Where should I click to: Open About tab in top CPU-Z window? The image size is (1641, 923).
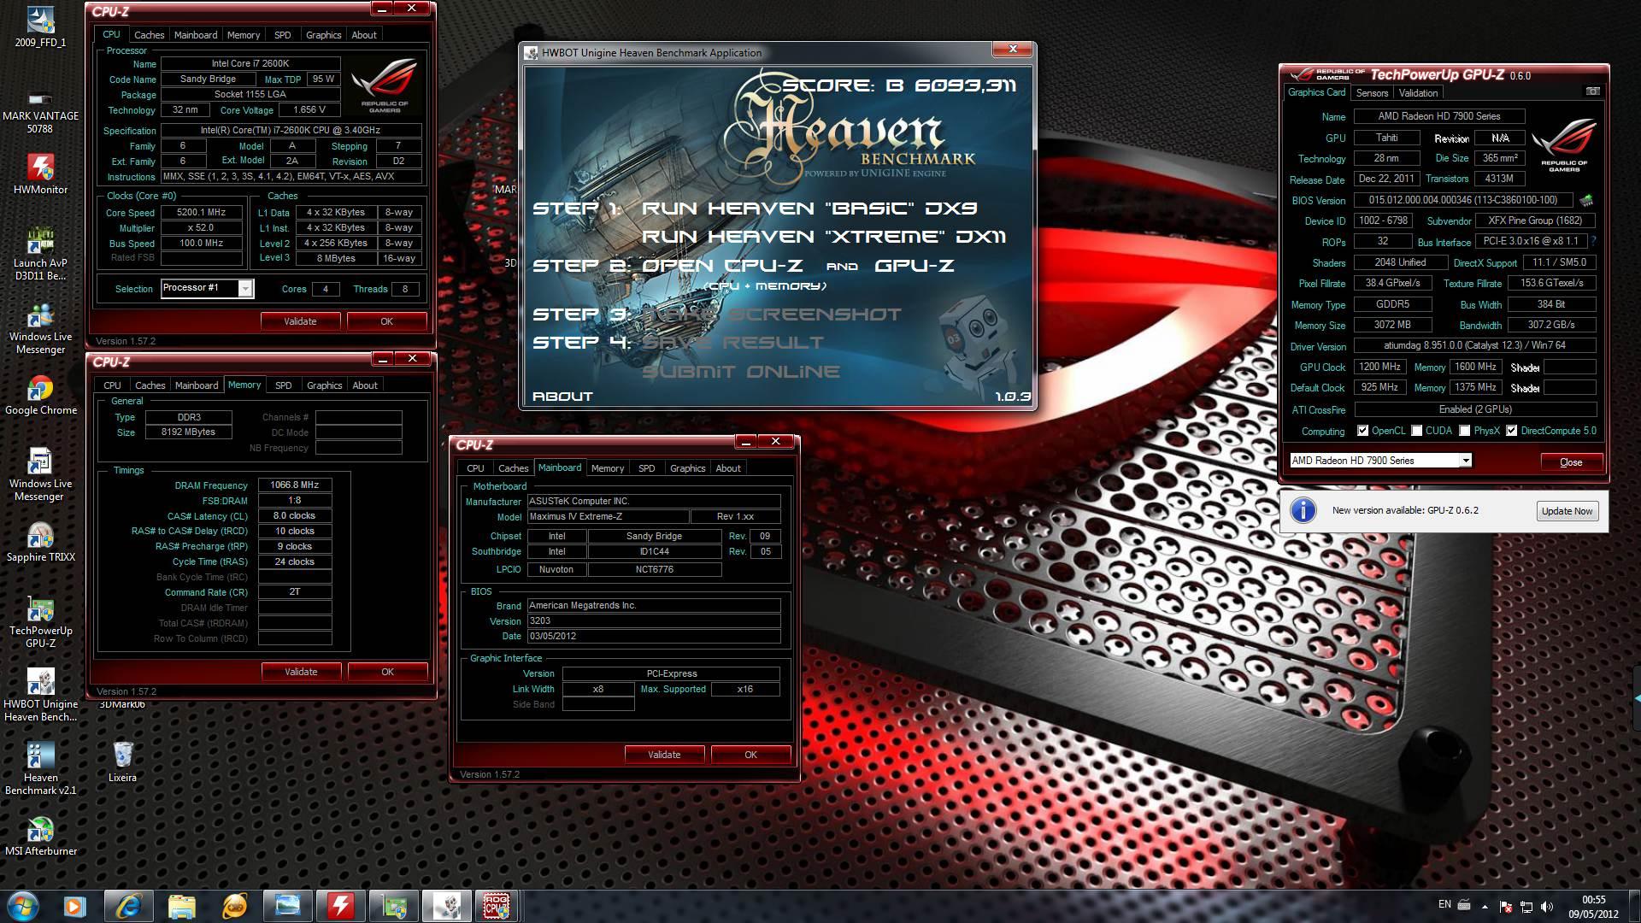point(364,35)
